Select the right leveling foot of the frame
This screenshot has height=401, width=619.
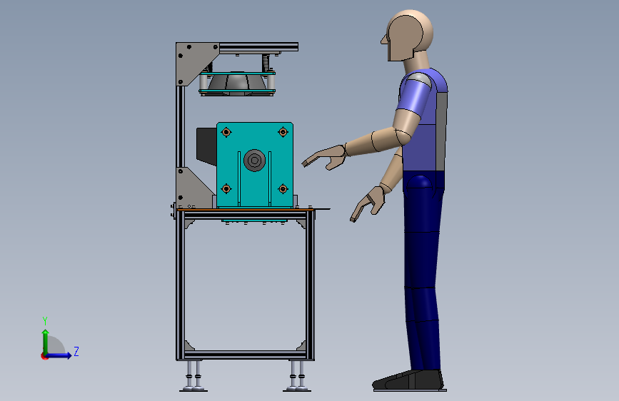(x=297, y=376)
